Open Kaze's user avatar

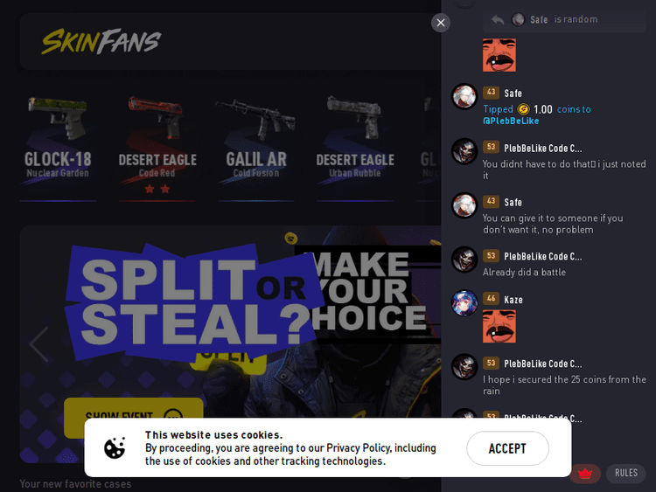pyautogui.click(x=464, y=302)
